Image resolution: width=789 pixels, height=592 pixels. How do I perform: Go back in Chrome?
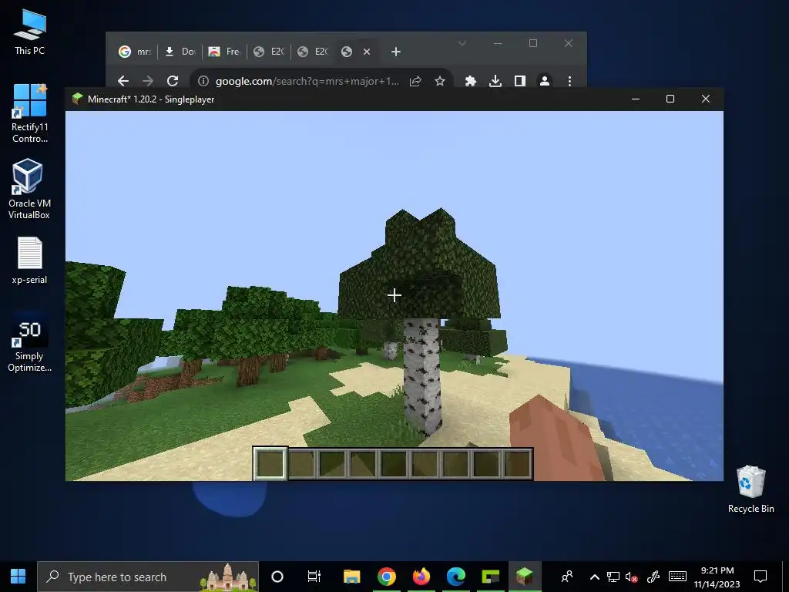[123, 80]
